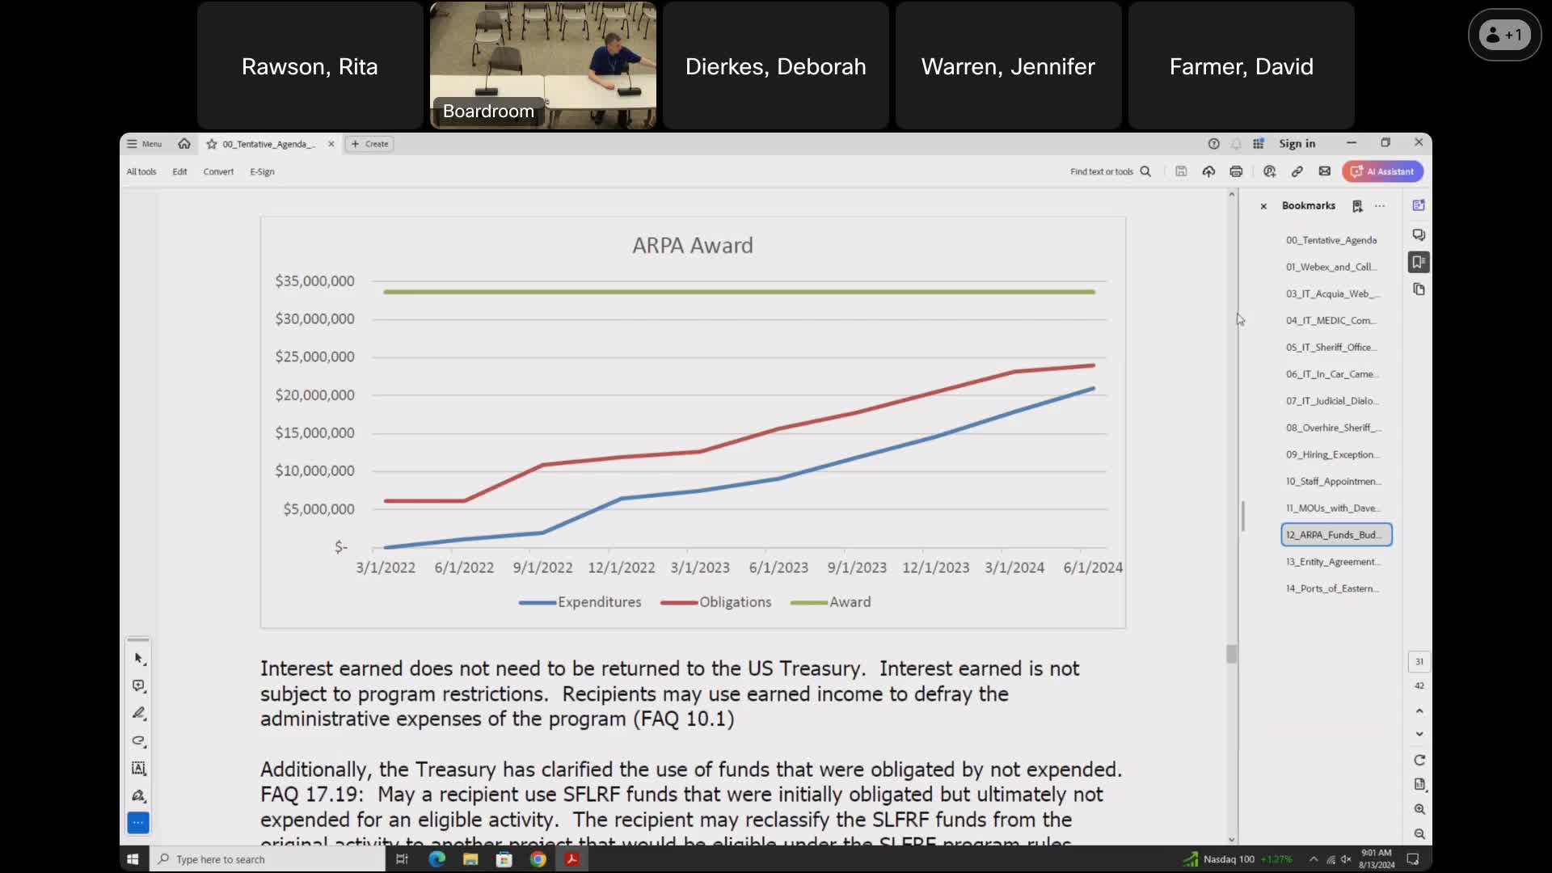Screen dimensions: 1552x873
Task: Open bookmark 04_IT_MEDIC_Com
Action: 1331,320
